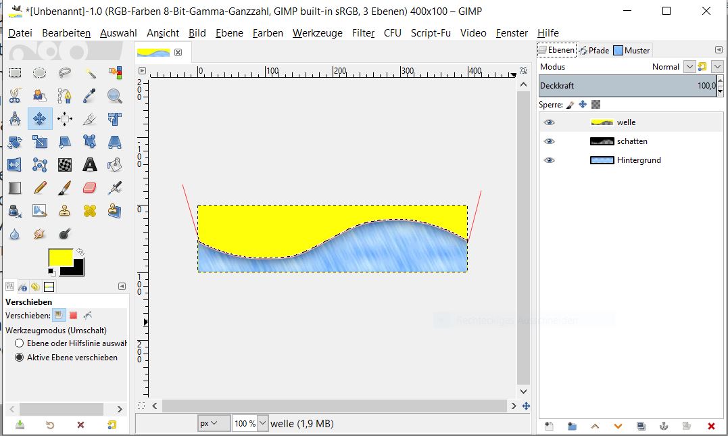Screen dimensions: 728x436
Task: Click the Deckkraft opacity slider
Action: pos(627,86)
